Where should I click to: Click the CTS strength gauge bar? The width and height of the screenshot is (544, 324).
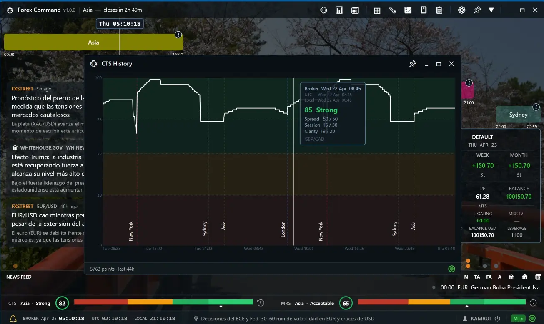[x=163, y=302]
